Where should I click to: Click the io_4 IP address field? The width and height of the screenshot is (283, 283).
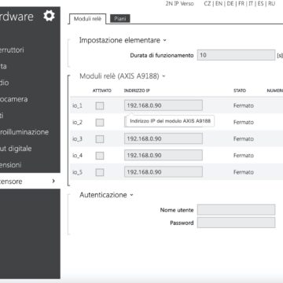[x=164, y=155]
